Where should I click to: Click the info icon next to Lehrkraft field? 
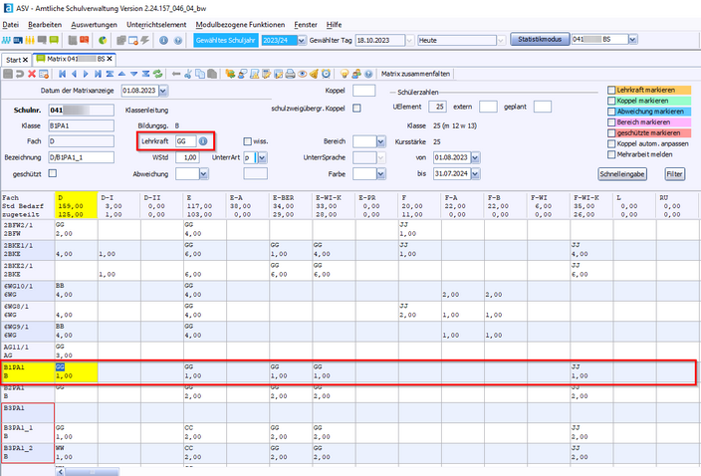[203, 141]
